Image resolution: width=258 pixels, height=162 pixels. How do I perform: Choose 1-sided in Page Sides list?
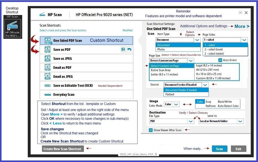click(x=225, y=45)
